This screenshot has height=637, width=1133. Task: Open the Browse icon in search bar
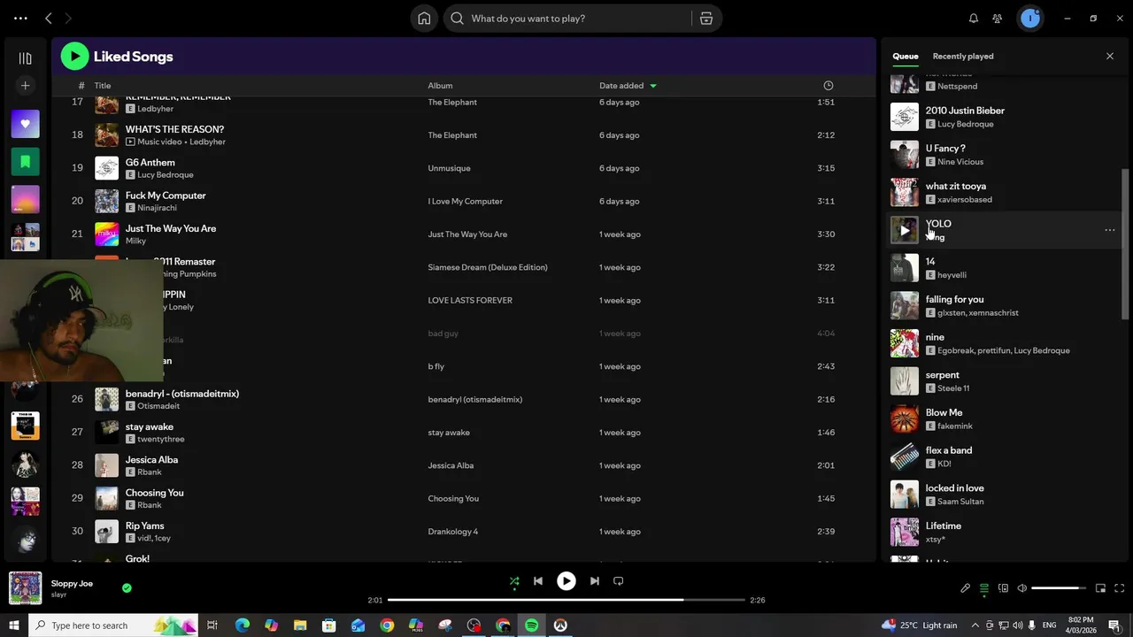(705, 19)
